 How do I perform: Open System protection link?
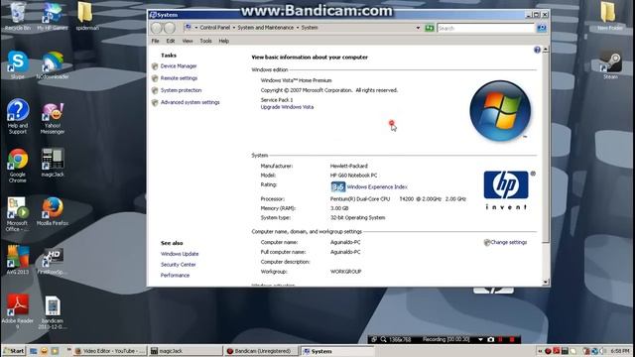tap(181, 90)
